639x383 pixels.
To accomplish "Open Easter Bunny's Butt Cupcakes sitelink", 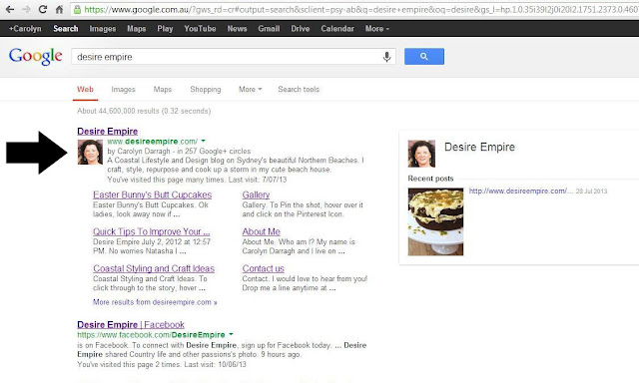I will coord(152,194).
